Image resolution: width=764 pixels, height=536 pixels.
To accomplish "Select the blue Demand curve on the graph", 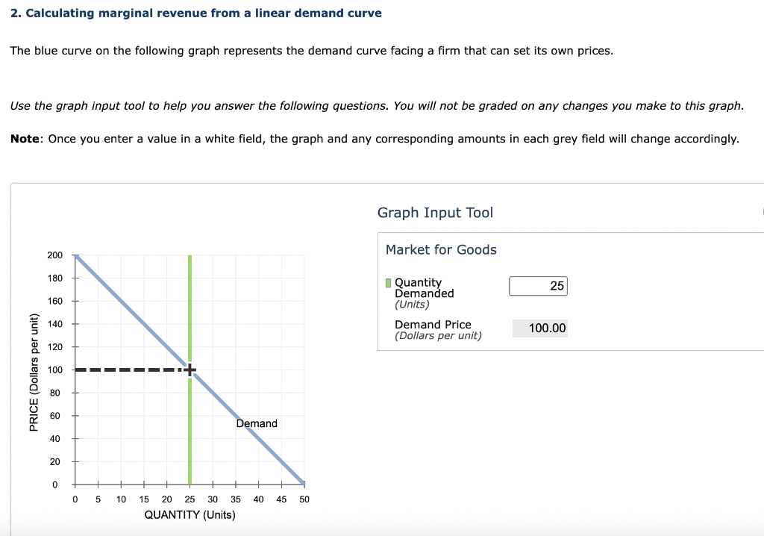I will coord(134,314).
